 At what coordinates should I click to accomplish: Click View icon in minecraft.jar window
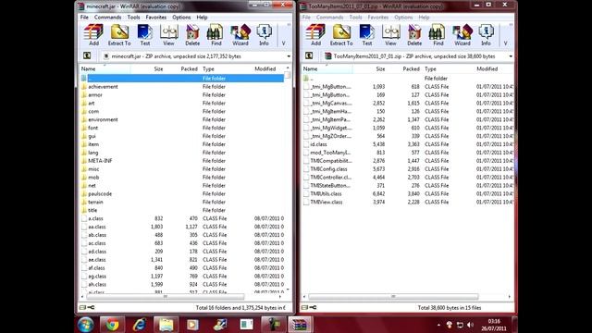[x=168, y=35]
